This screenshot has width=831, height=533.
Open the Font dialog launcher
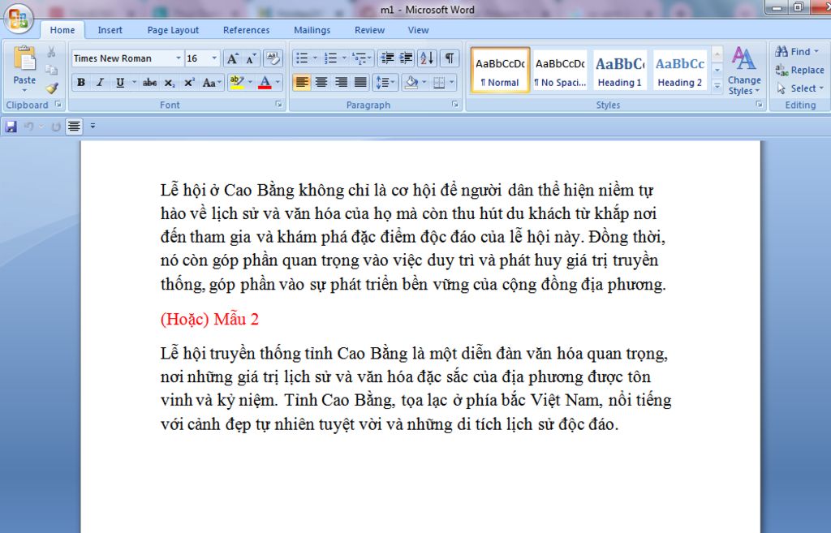click(x=278, y=105)
